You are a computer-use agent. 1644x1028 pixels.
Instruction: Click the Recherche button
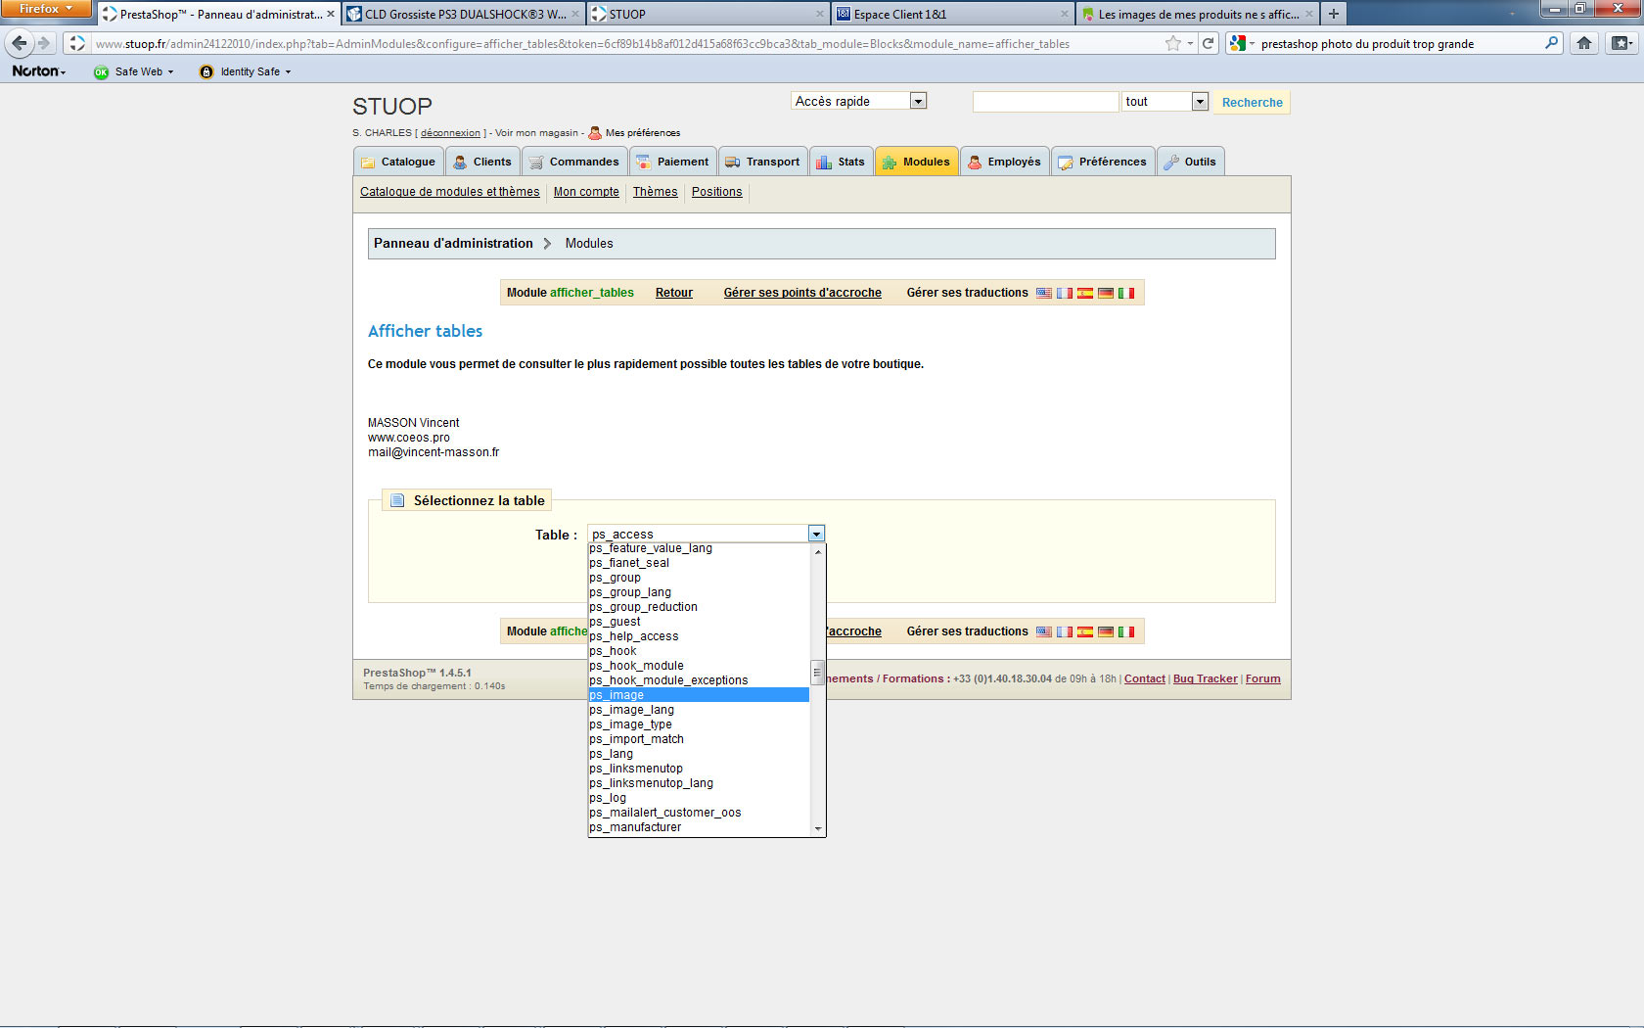point(1252,102)
